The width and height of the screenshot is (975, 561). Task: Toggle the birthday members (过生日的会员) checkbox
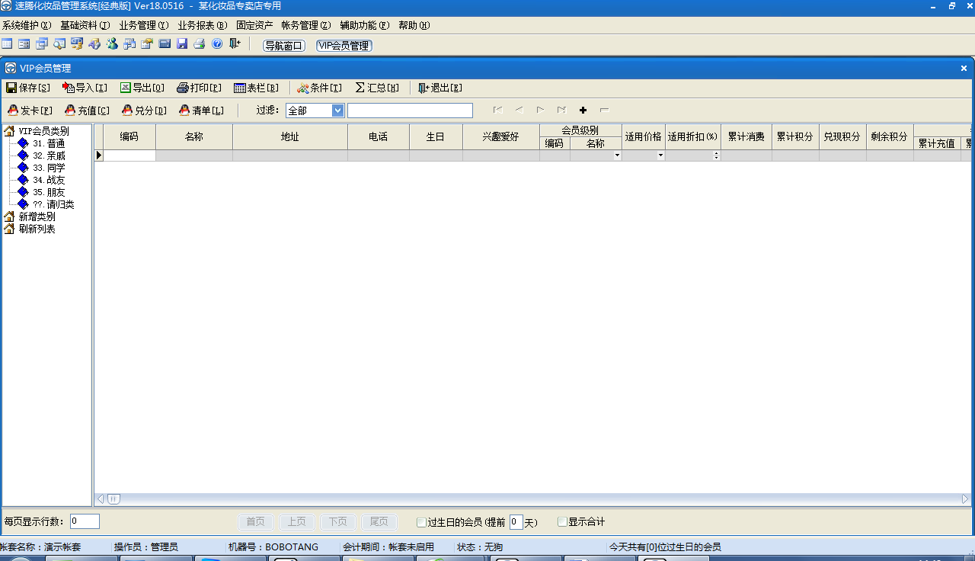(x=421, y=522)
